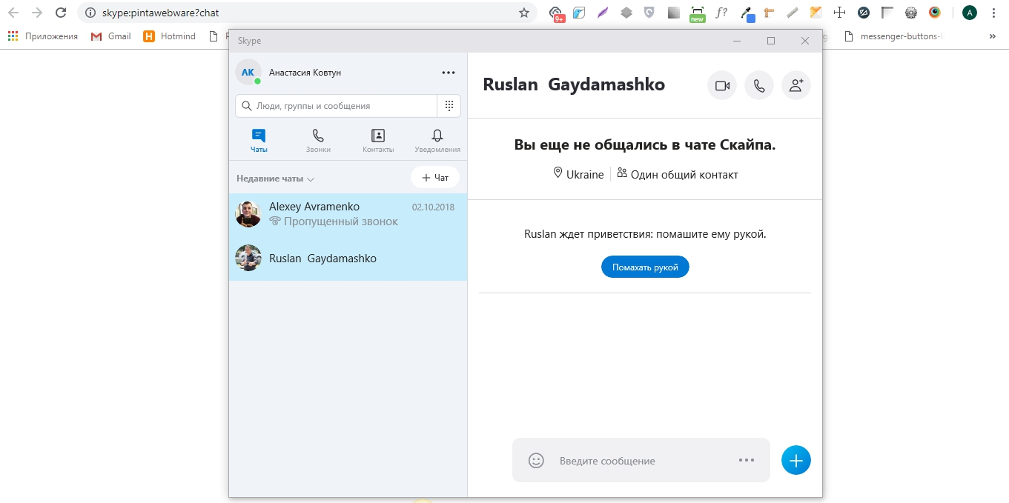
Task: Click Ruslan Gaydamashko's avatar thumbnail
Action: tap(248, 259)
